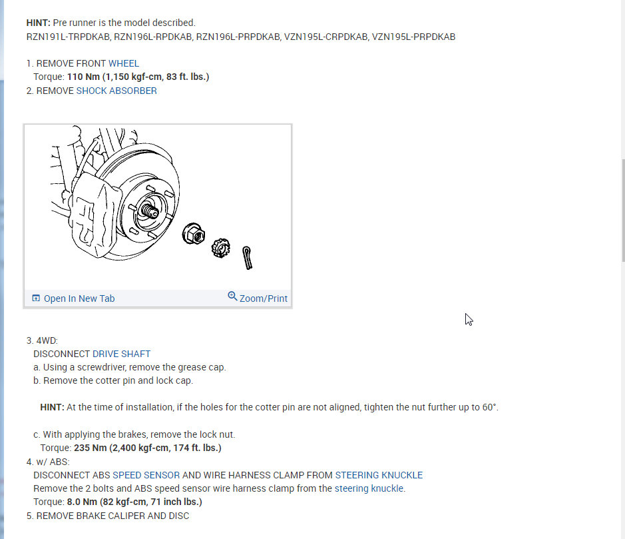
Task: Click the lowercase steering knuckle link
Action: click(369, 488)
